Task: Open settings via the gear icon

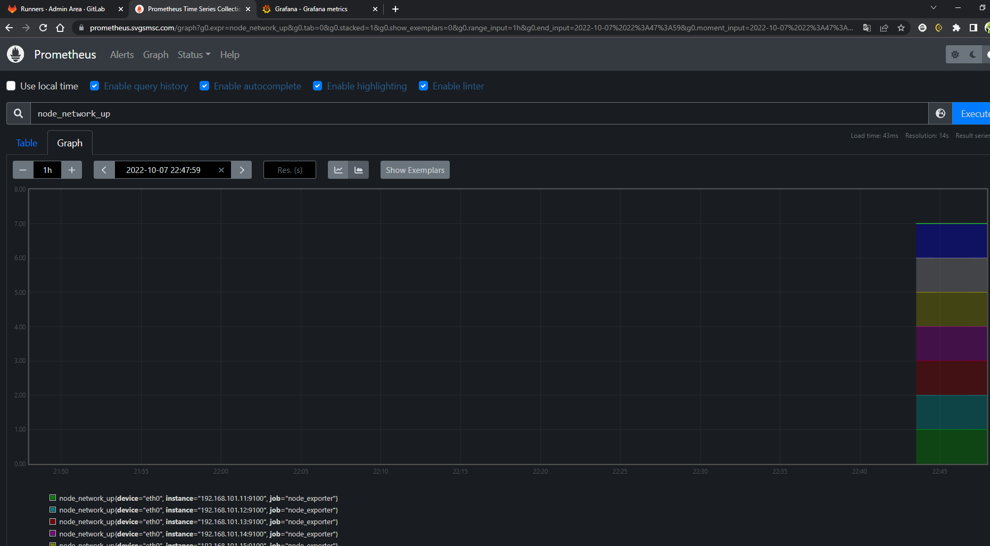Action: [x=955, y=54]
